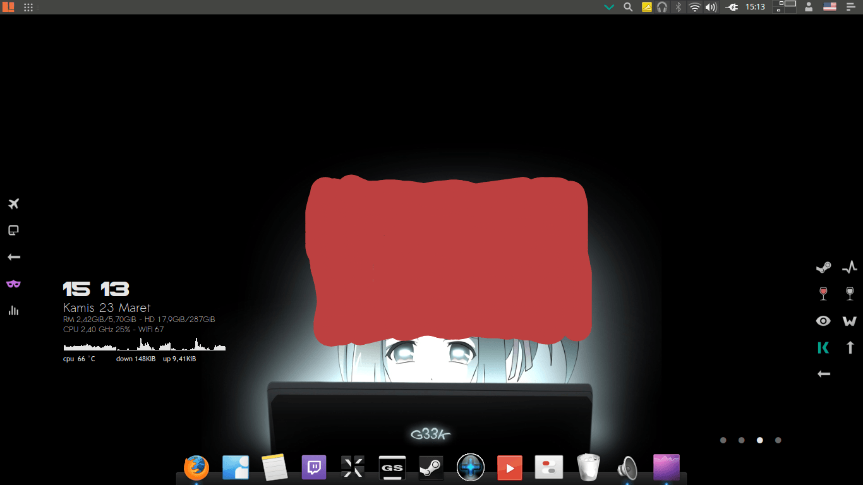863x485 pixels.
Task: Click the up arrow on right launcher
Action: 850,347
